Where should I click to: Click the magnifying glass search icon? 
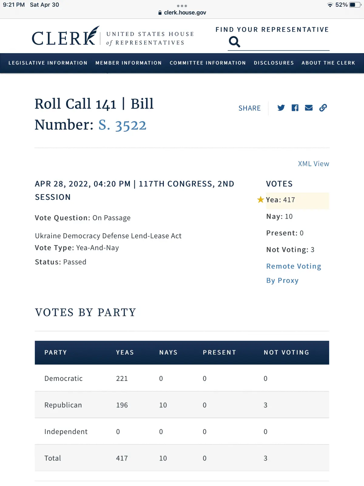click(x=234, y=42)
